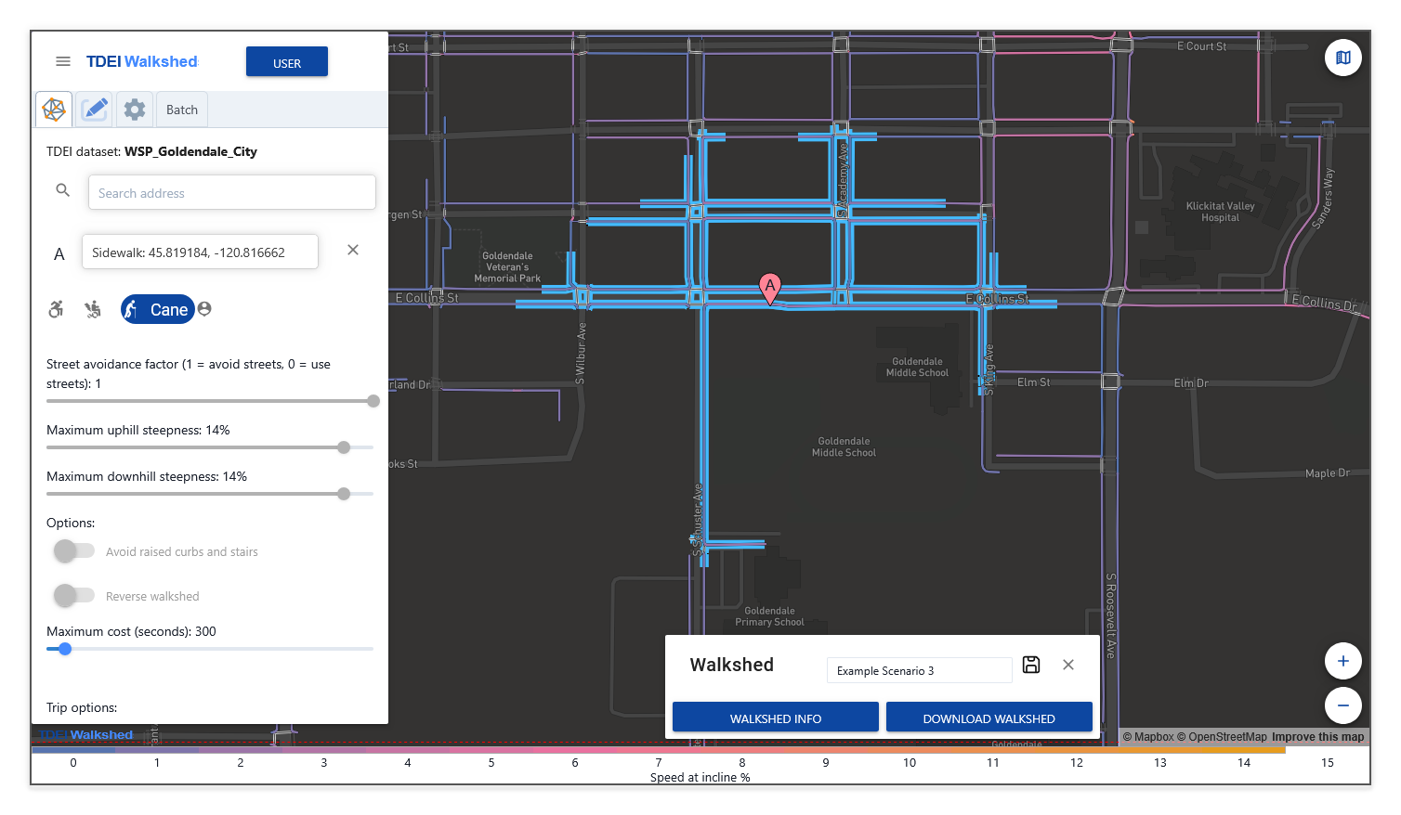Click the WALKSHED INFO button
The width and height of the screenshot is (1401, 815).
click(x=775, y=718)
